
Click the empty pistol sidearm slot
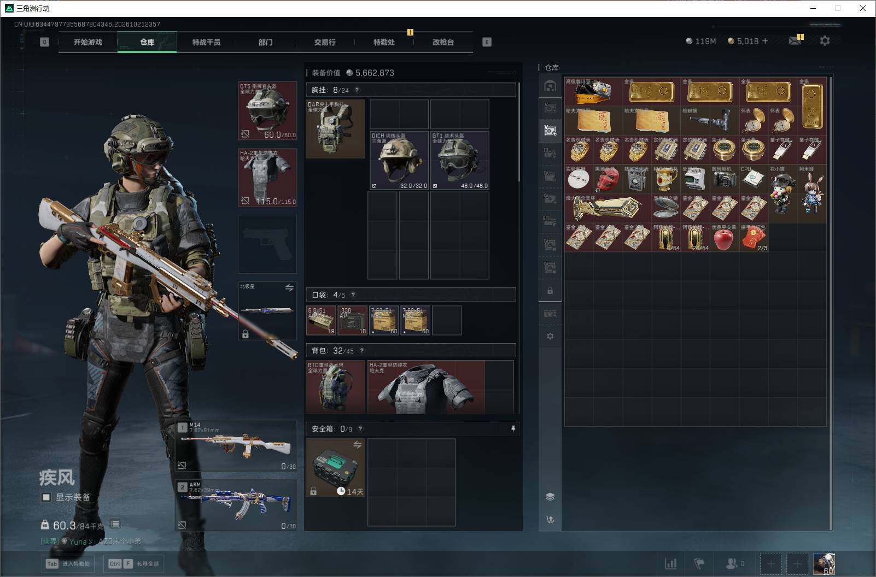268,244
